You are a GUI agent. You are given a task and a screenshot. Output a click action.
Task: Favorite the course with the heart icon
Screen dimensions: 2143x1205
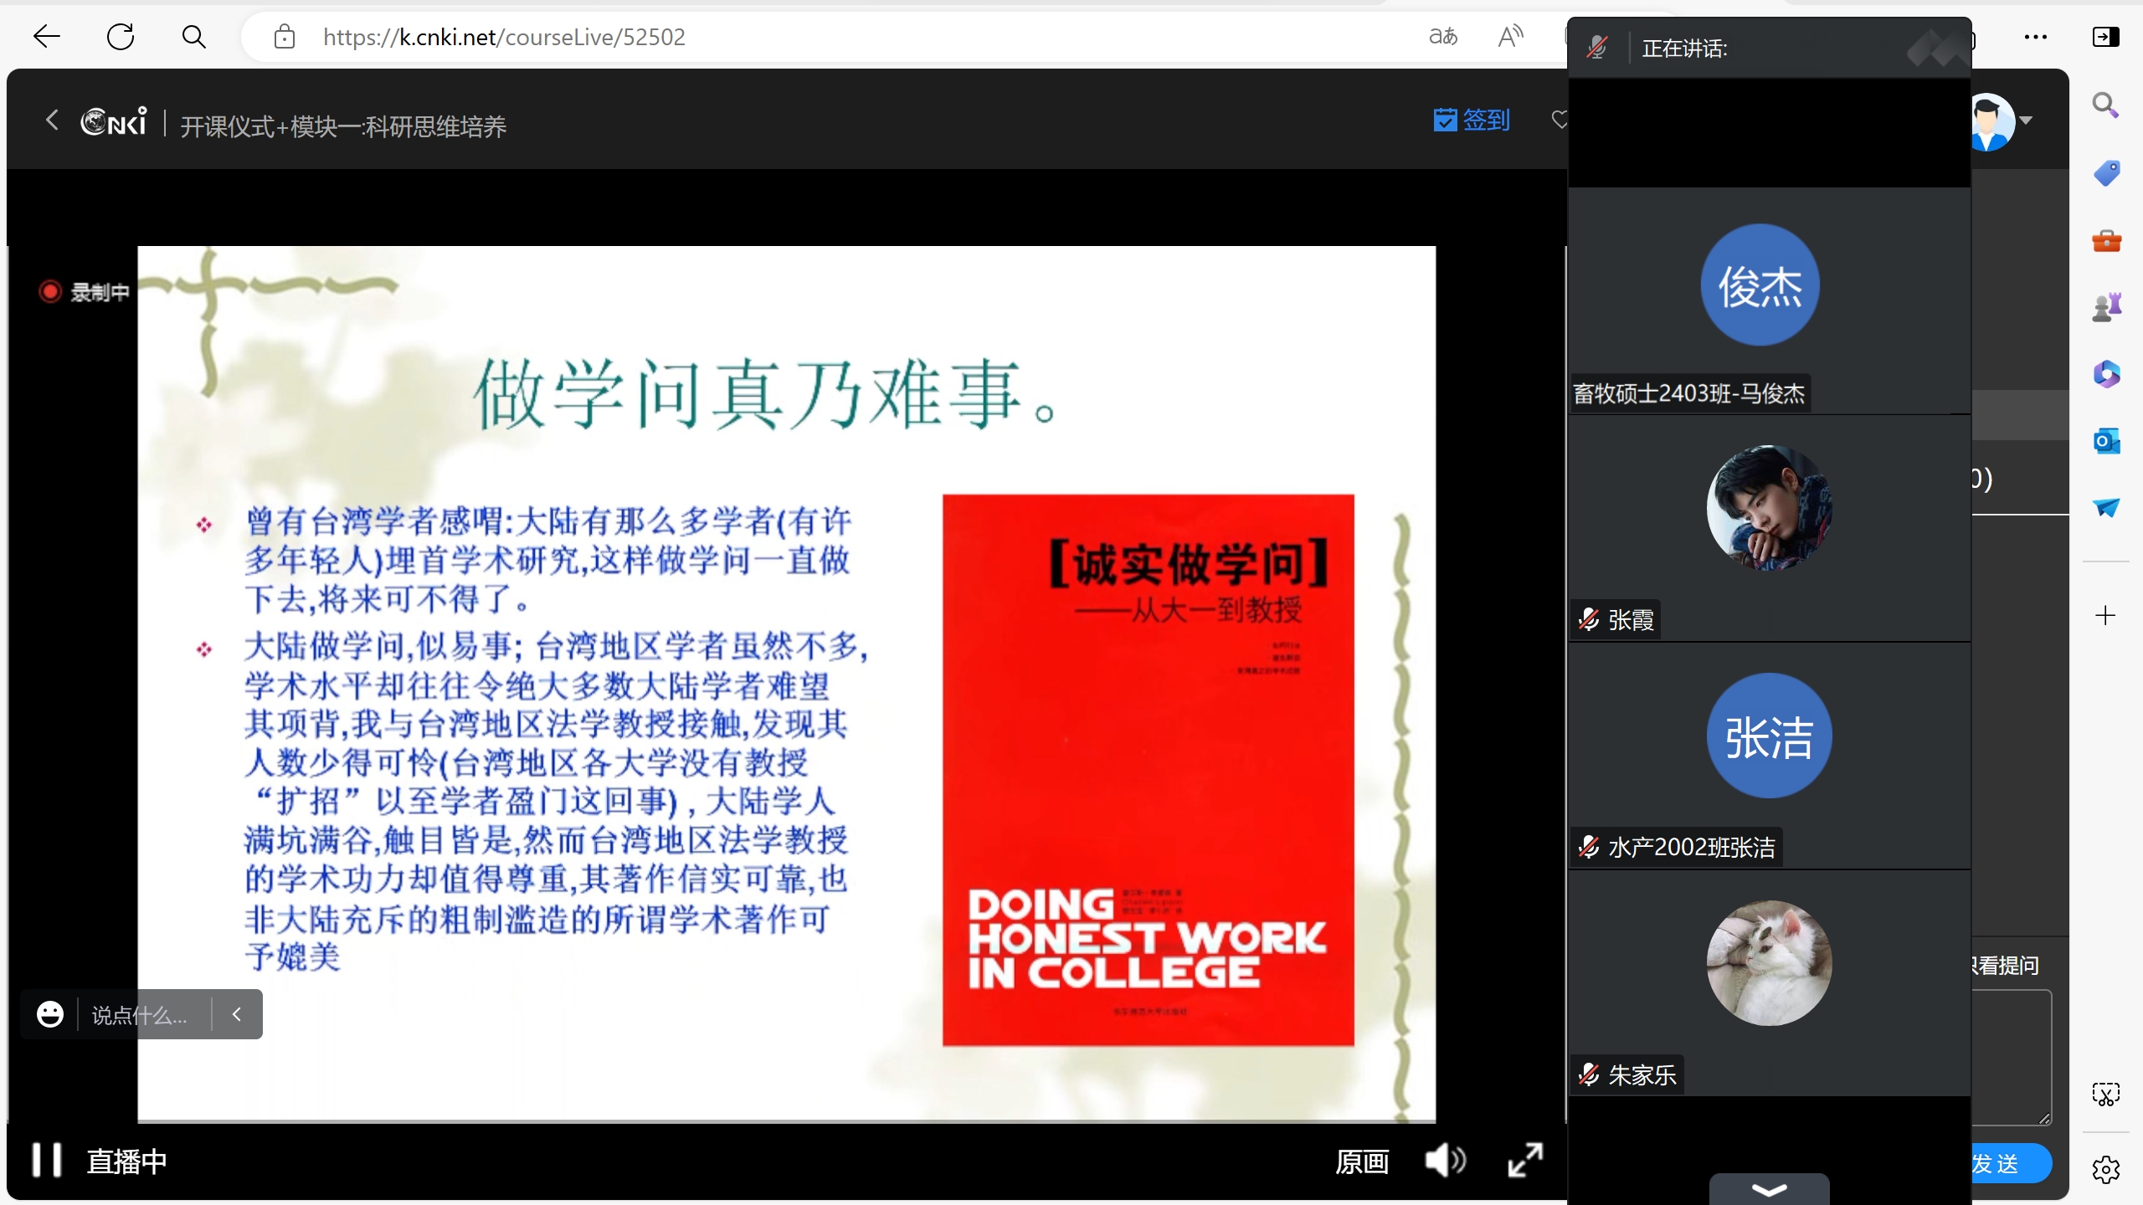pyautogui.click(x=1560, y=120)
